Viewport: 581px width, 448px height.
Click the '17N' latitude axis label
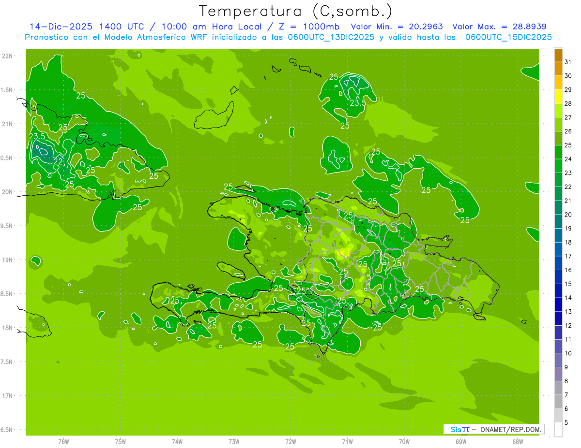click(x=7, y=396)
